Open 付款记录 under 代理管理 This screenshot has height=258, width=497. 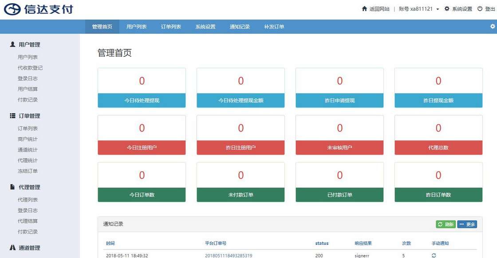(x=28, y=232)
